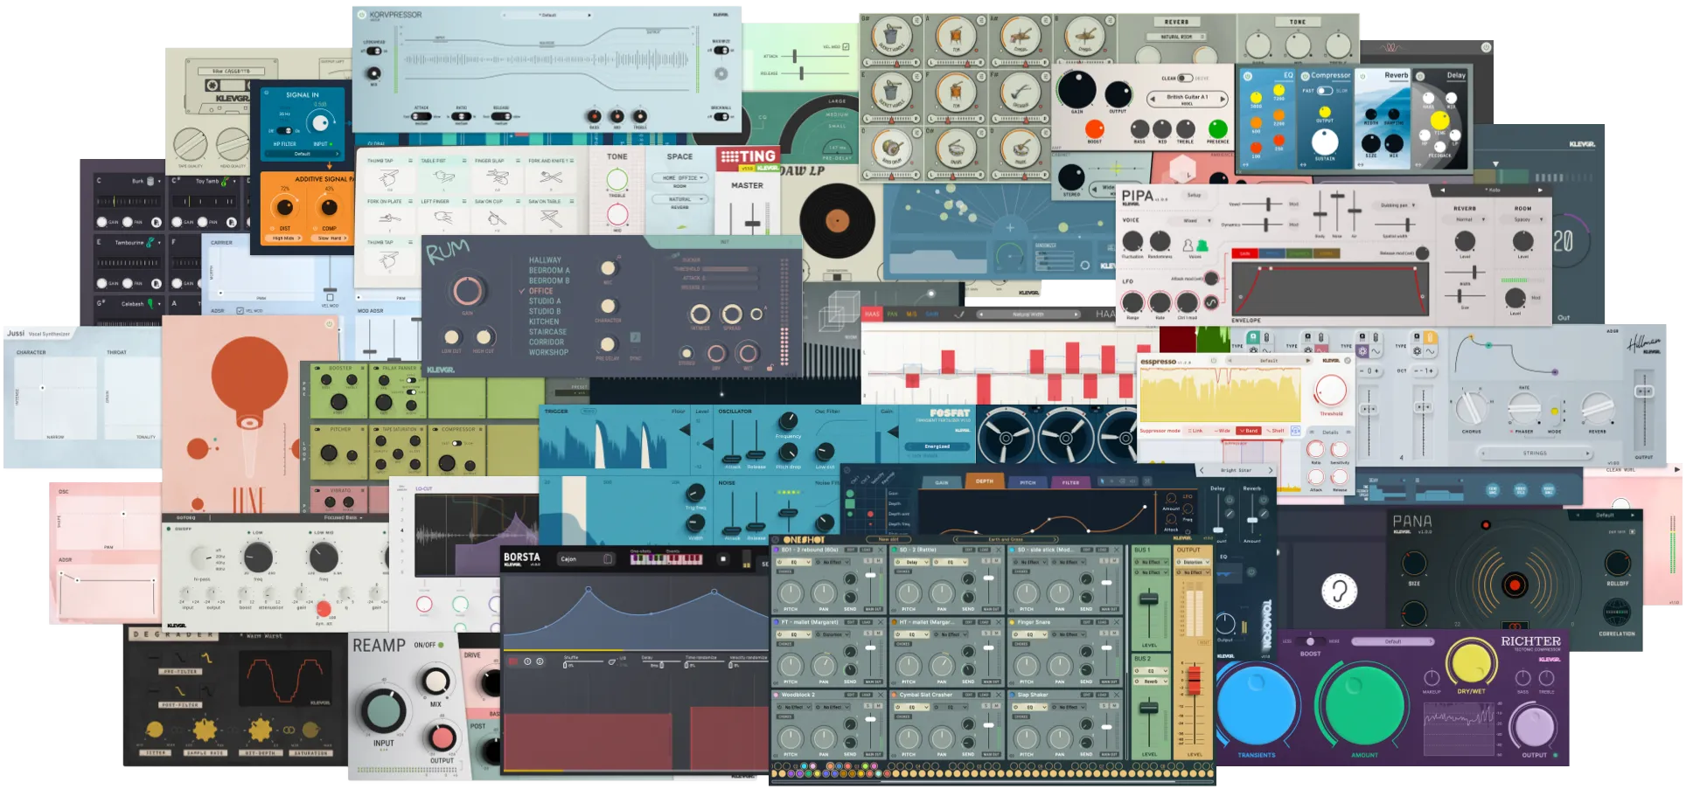Click the Korvpressor power icon
This screenshot has width=1686, height=789.
click(x=361, y=15)
